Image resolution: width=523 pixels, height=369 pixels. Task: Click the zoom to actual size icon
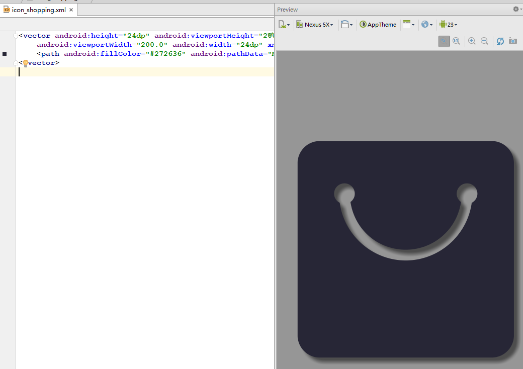(456, 41)
